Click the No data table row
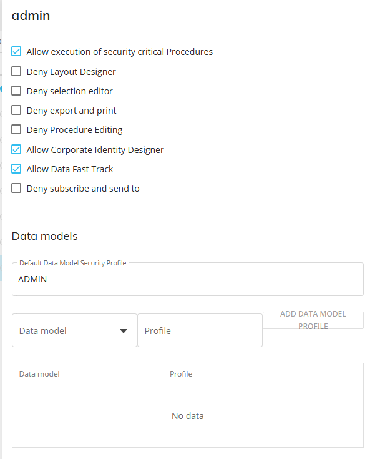Screen dimensions: 380x459 coord(187,416)
